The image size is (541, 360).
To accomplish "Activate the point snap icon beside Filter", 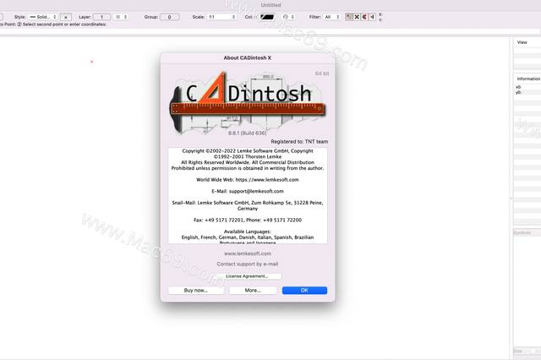I will [349, 17].
